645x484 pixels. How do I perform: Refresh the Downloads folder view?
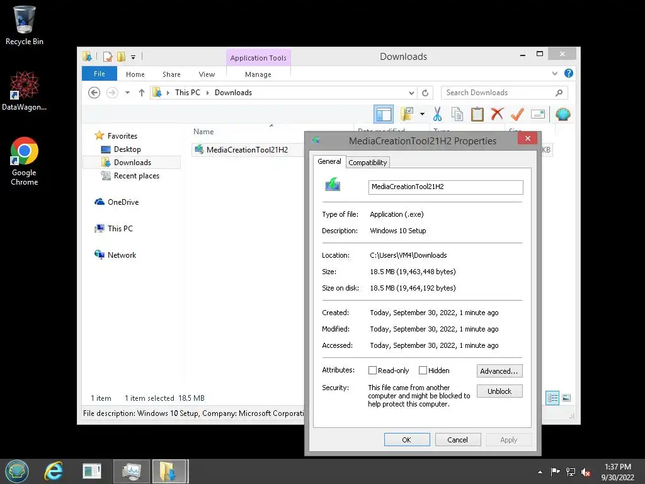click(425, 93)
